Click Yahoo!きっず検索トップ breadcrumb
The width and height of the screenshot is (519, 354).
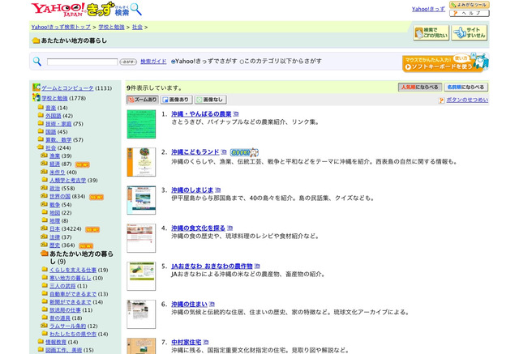[61, 27]
